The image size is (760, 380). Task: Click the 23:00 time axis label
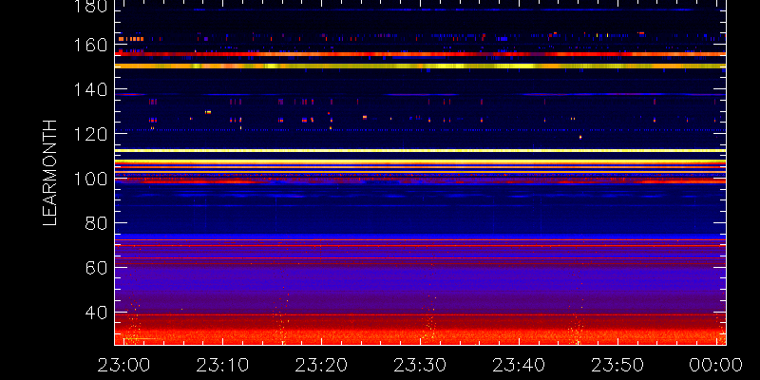(x=123, y=365)
